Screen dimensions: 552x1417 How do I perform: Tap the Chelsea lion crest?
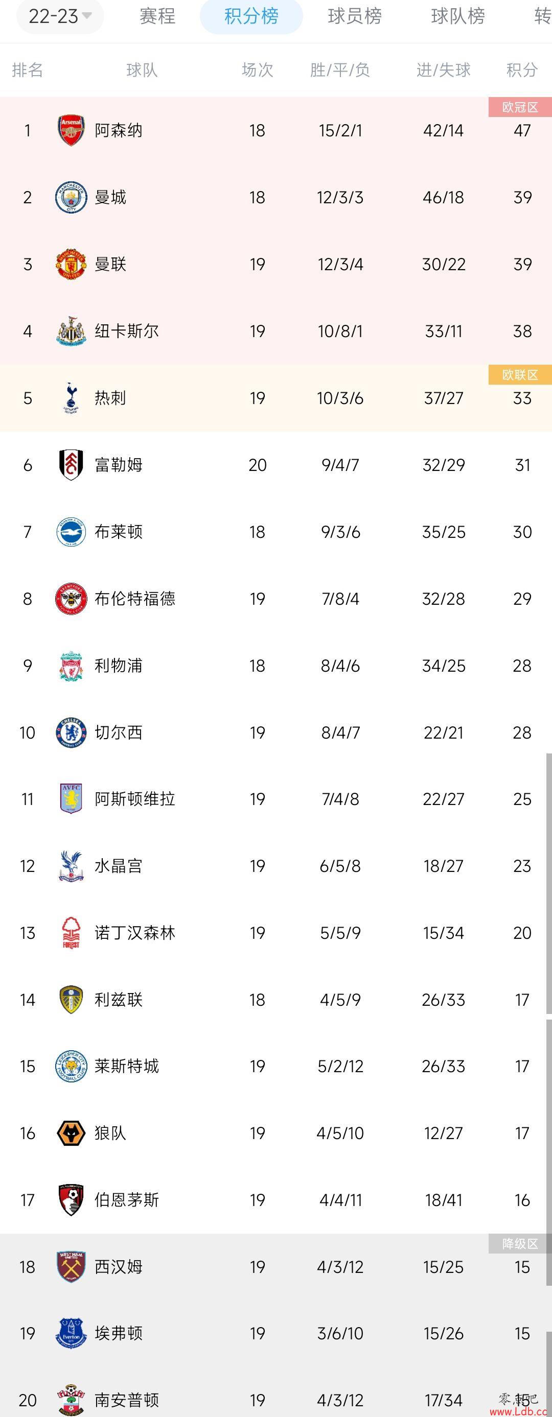click(x=71, y=732)
